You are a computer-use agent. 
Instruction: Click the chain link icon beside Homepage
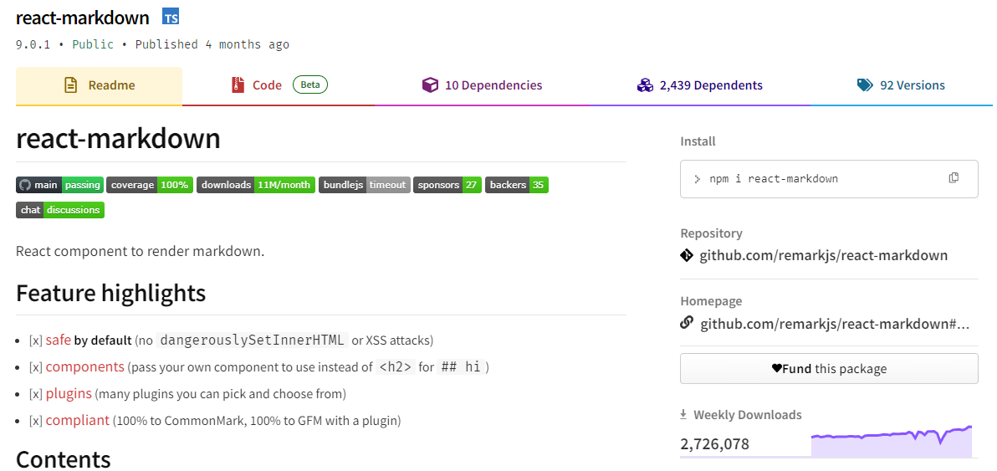(x=687, y=323)
